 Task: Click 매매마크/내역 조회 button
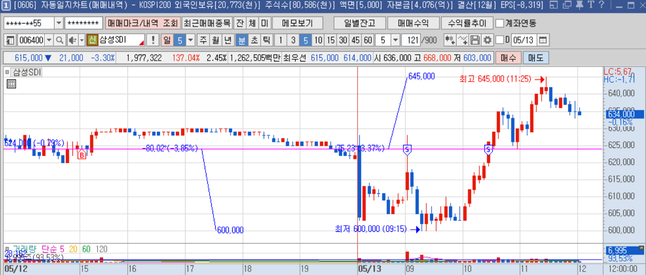click(x=142, y=23)
